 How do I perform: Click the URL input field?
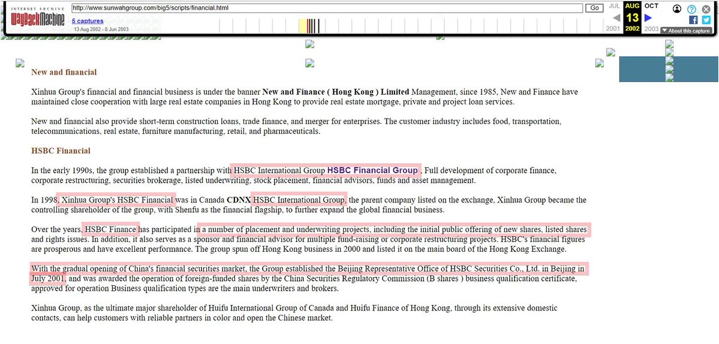[327, 8]
